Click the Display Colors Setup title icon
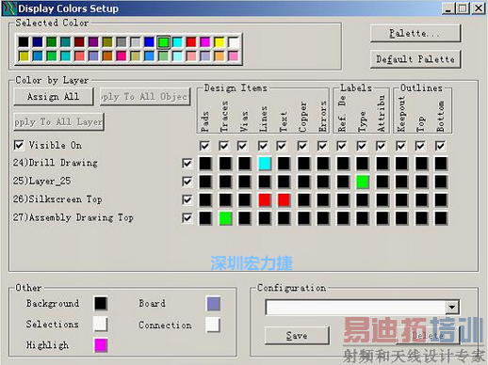488x365 pixels. pos(9,8)
